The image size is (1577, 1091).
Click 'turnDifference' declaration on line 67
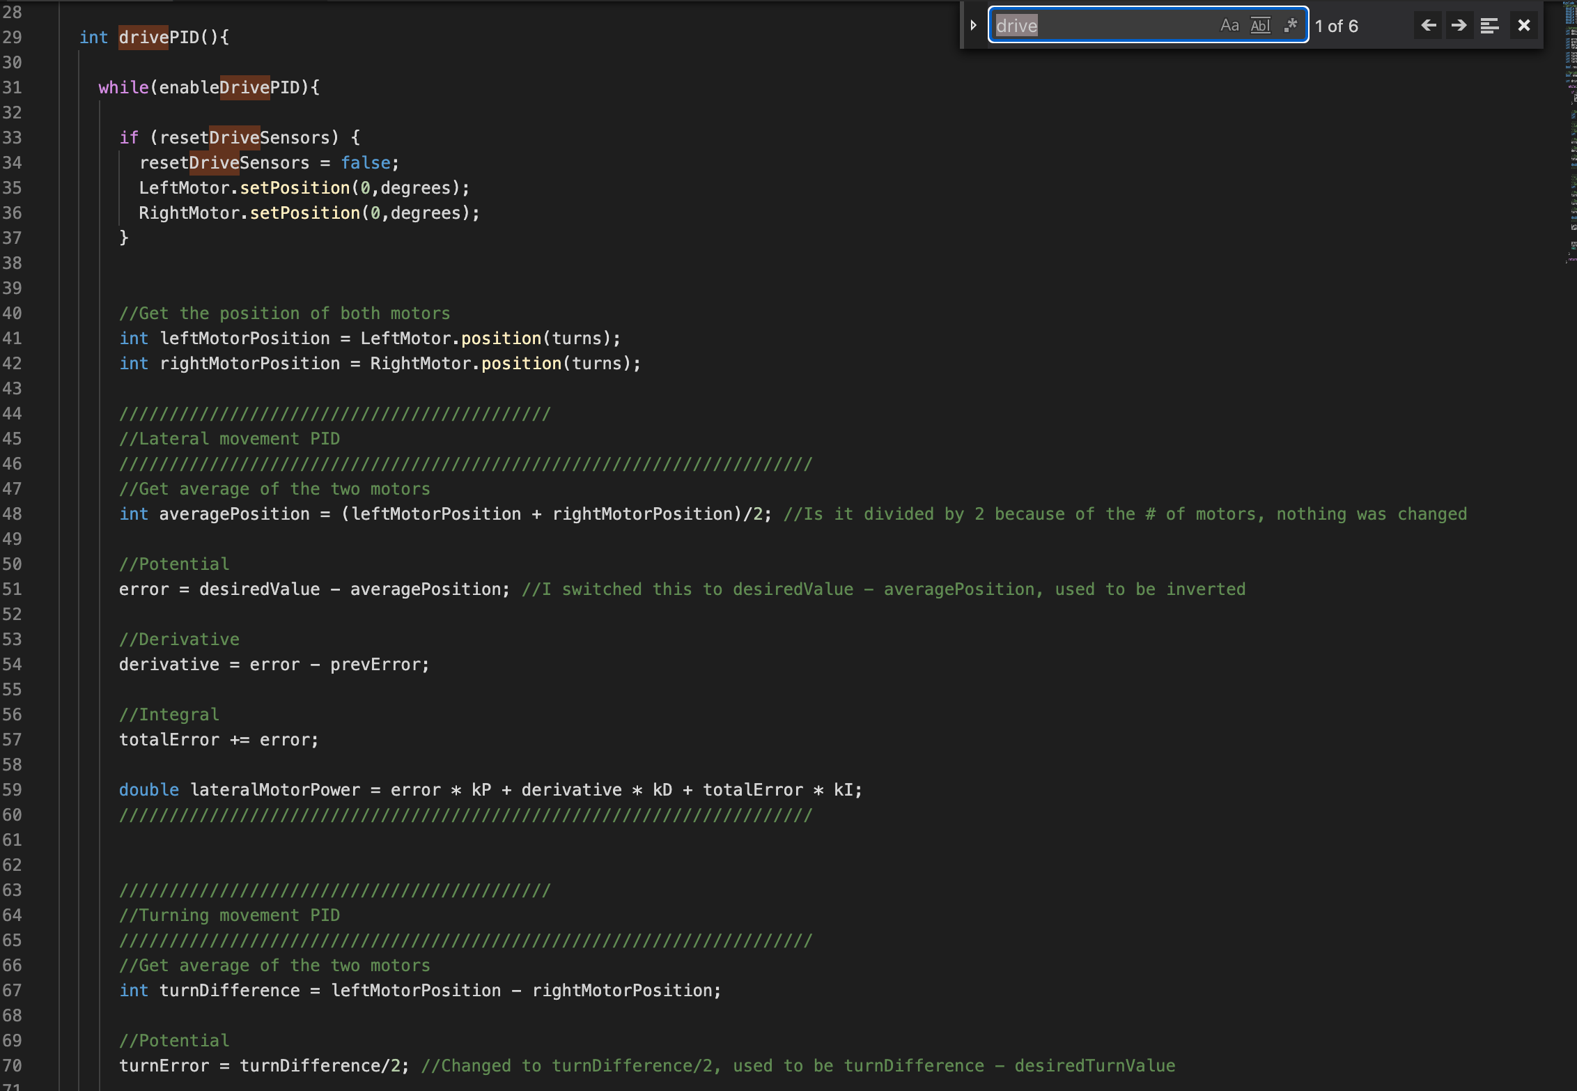[229, 990]
